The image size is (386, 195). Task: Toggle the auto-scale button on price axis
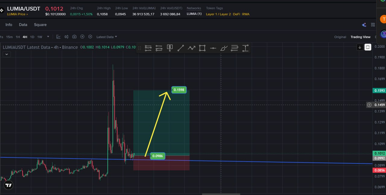368,47
